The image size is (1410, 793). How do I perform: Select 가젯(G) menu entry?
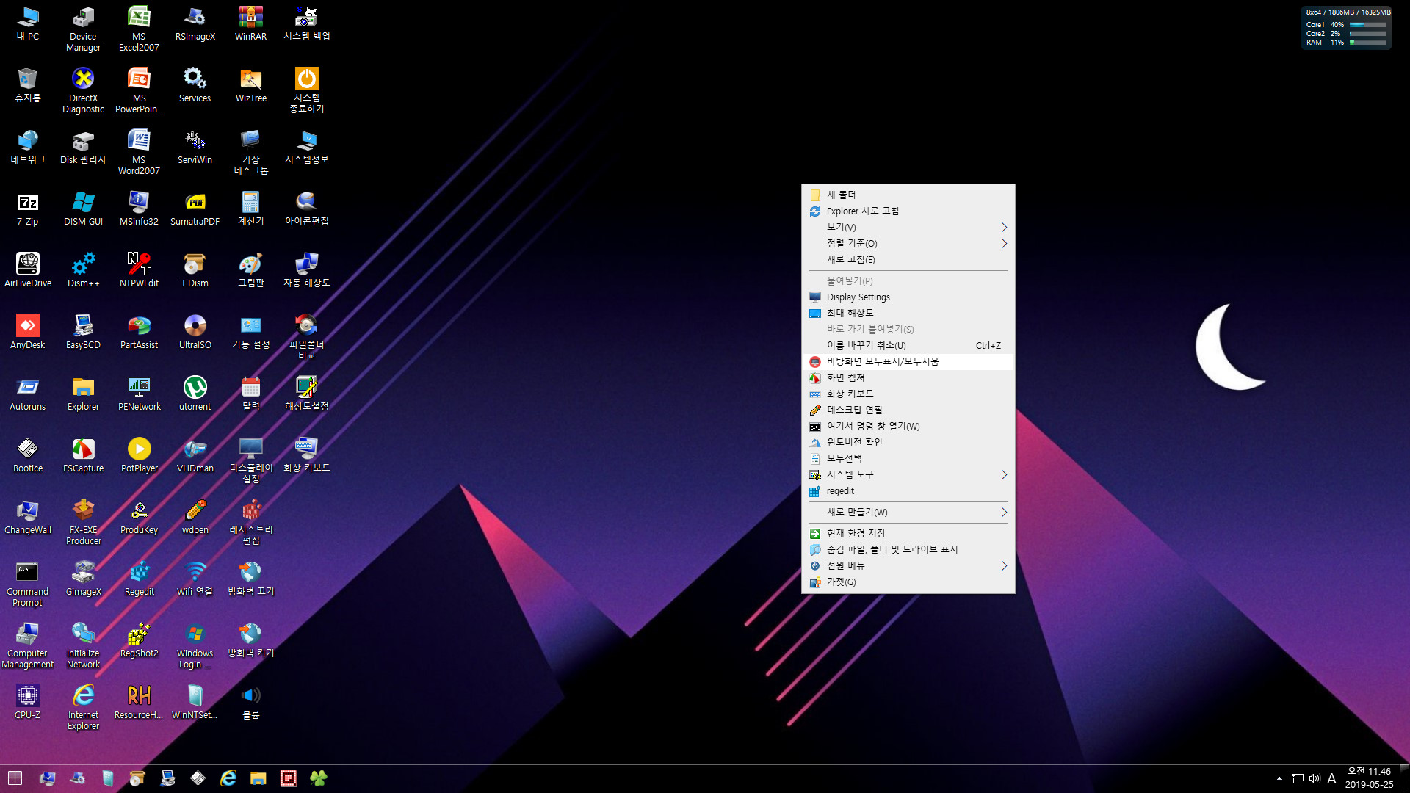tap(908, 582)
